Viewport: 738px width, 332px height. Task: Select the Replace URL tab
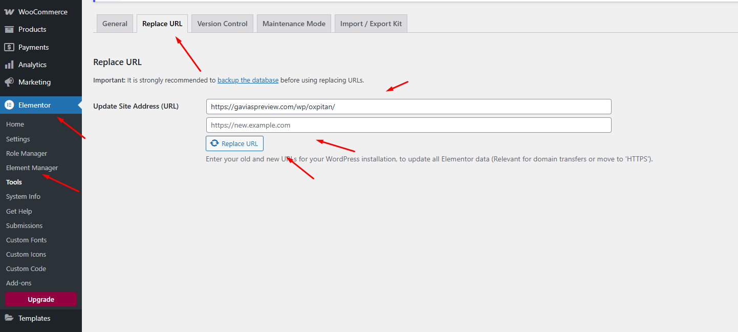162,24
